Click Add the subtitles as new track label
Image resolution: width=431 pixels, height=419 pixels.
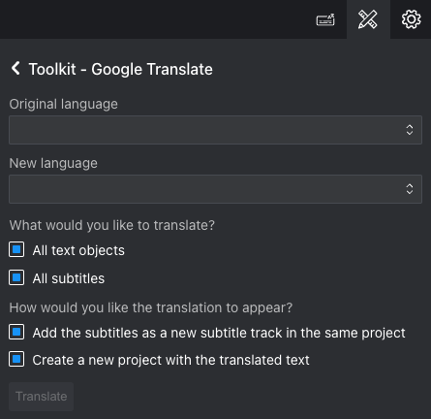[x=219, y=333]
